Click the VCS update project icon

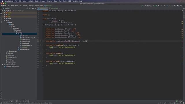tap(167, 6)
